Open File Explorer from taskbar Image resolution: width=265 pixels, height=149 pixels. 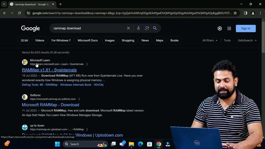coord(131,144)
